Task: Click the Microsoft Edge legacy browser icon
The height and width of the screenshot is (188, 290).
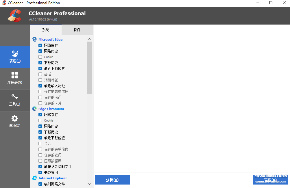Action: [34, 40]
